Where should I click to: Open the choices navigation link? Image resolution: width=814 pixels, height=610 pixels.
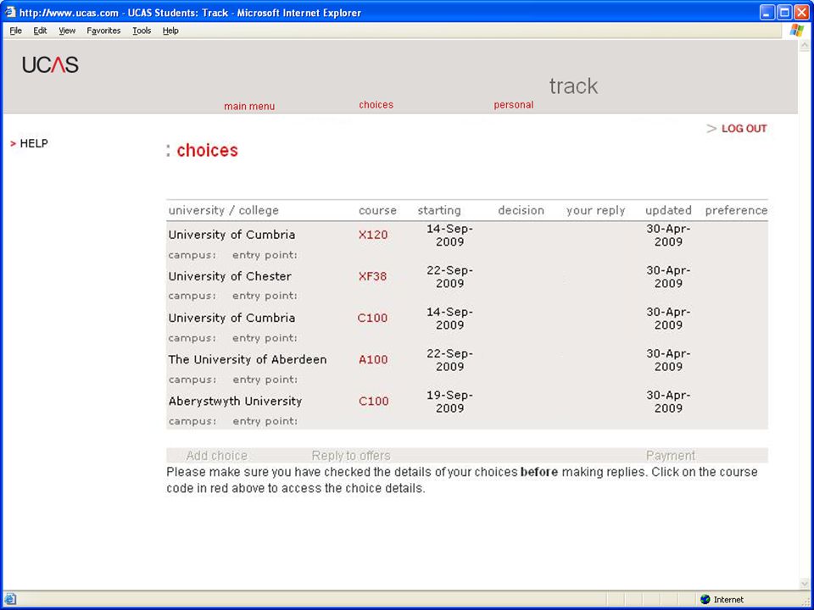click(376, 105)
